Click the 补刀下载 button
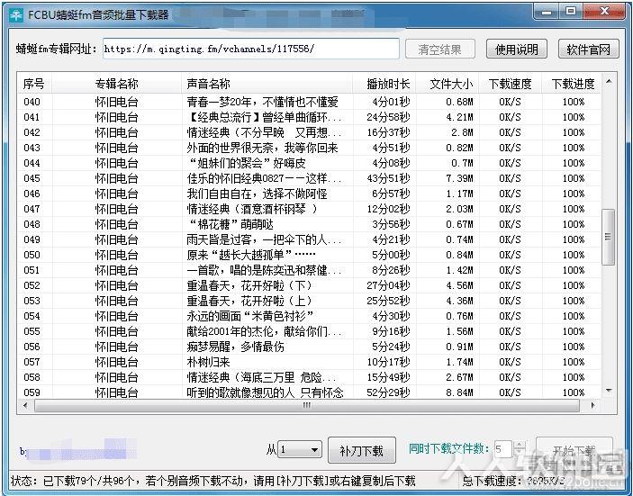 coord(362,450)
